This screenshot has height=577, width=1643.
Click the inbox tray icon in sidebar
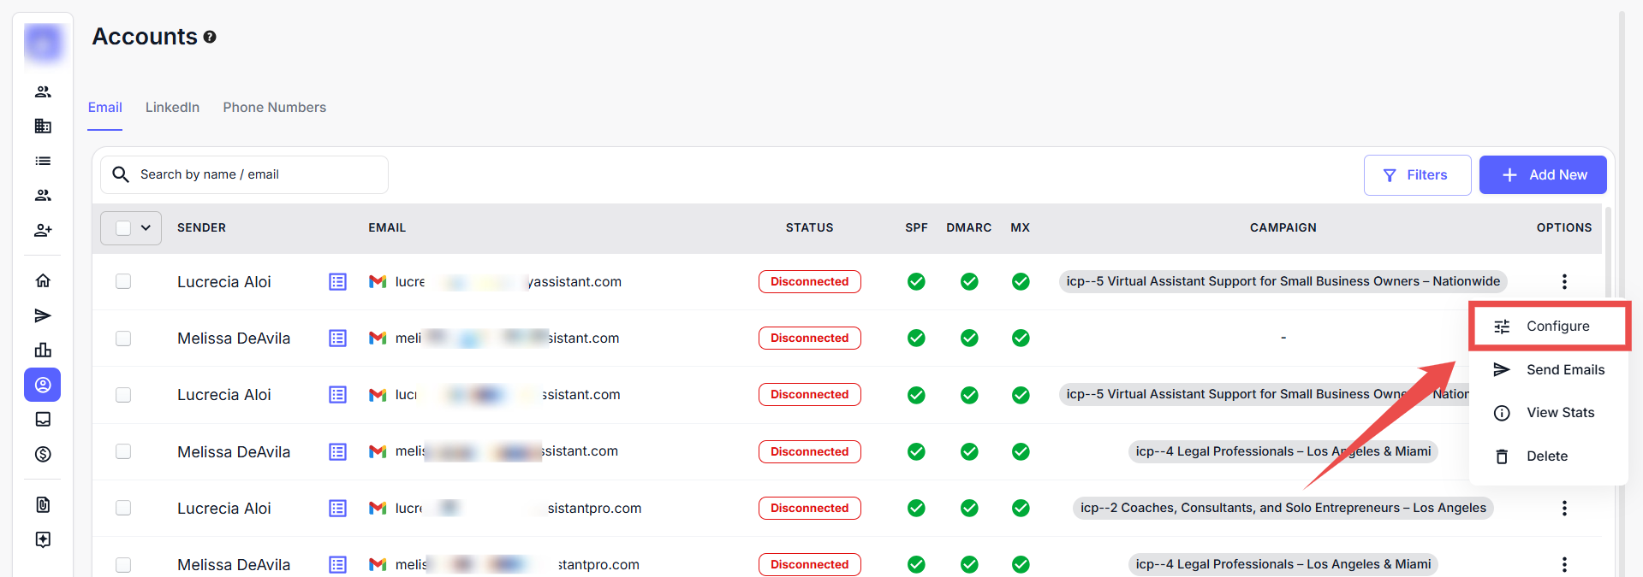tap(43, 419)
